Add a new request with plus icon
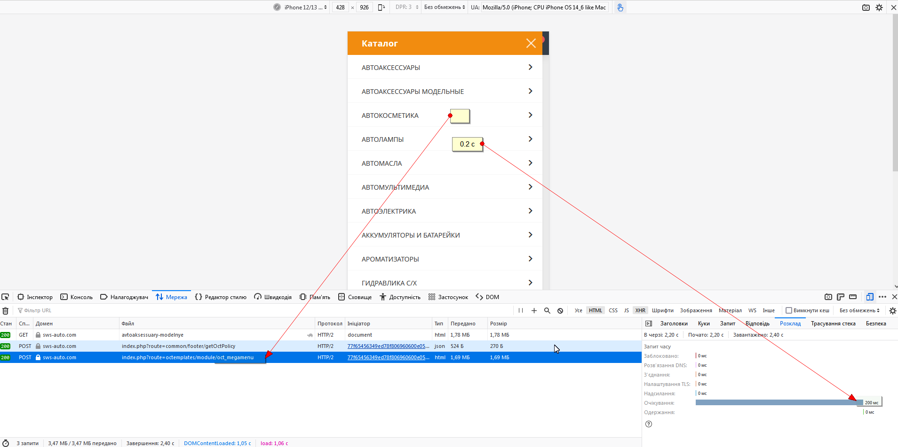Viewport: 898px width, 447px height. coord(534,310)
